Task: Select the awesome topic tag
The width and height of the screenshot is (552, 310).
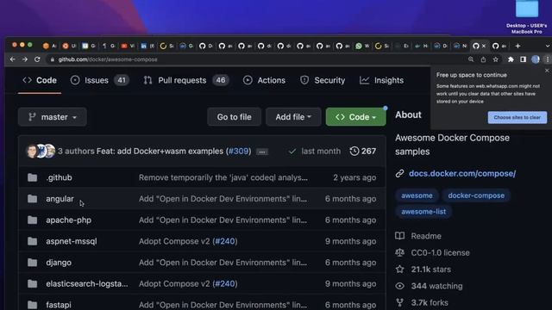Action: [417, 195]
